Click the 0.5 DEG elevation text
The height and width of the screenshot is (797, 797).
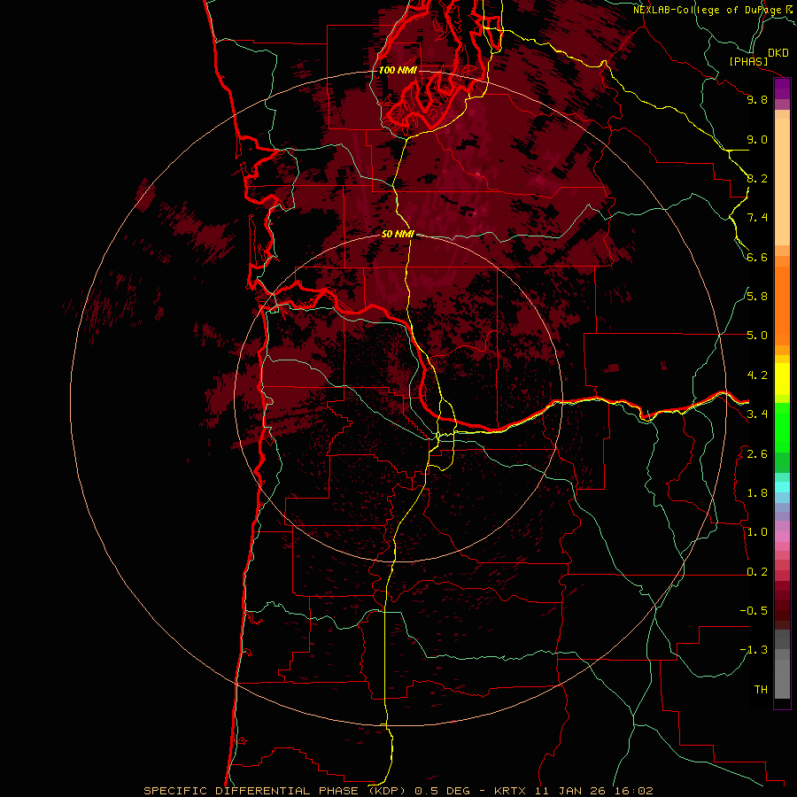tap(440, 791)
